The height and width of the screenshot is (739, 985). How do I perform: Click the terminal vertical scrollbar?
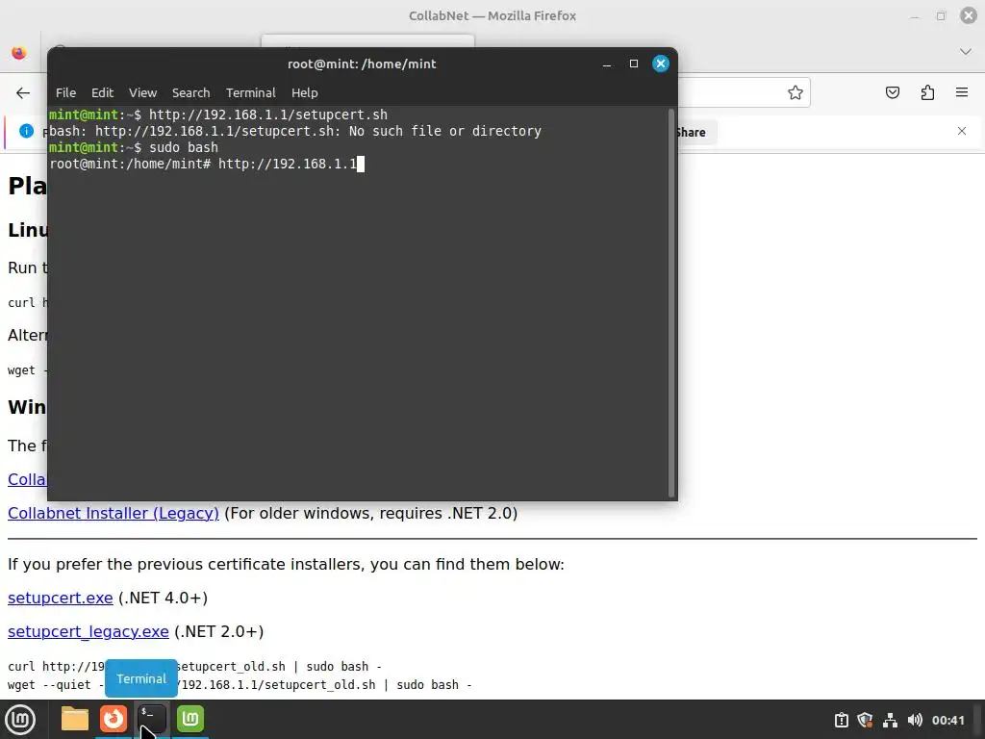click(671, 303)
